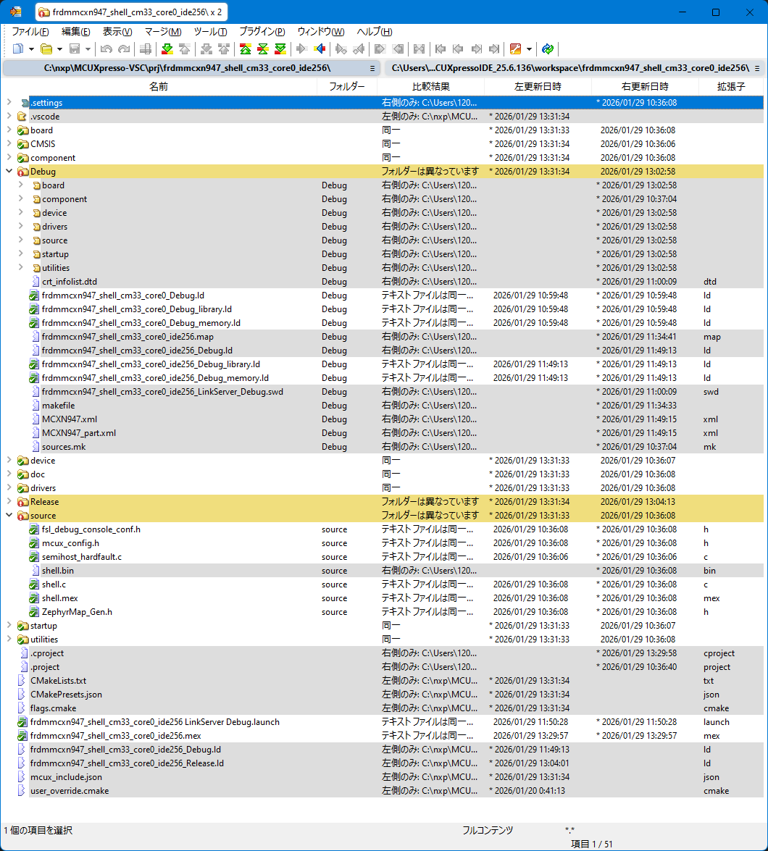The height and width of the screenshot is (851, 768).
Task: Open the Options toolbar icon
Action: [x=516, y=49]
